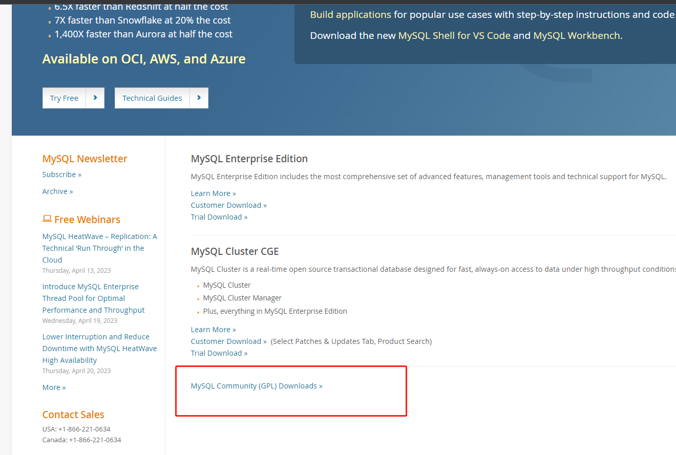
Task: Click the 'USA: +1-866-221-0634' phone text
Action: tap(76, 429)
